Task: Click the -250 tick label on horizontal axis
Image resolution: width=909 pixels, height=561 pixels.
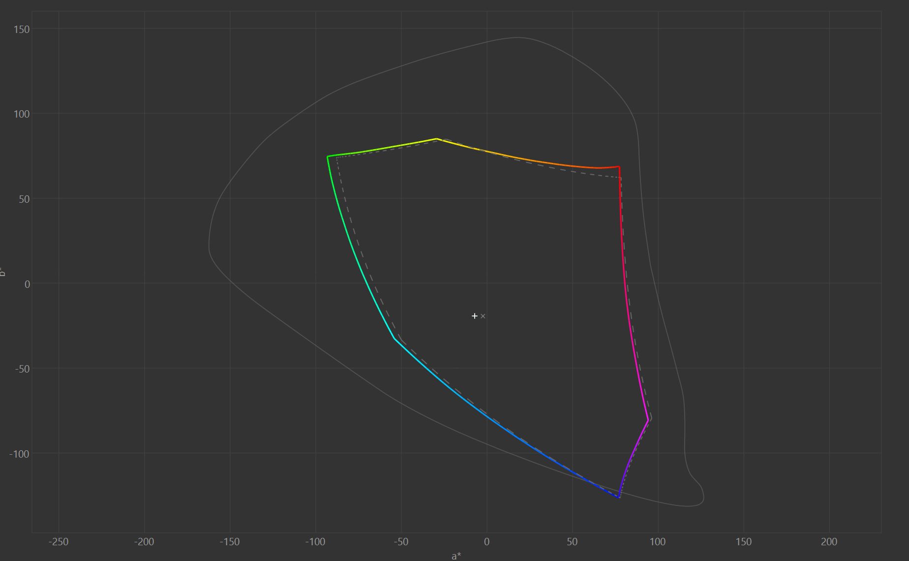Action: 59,542
